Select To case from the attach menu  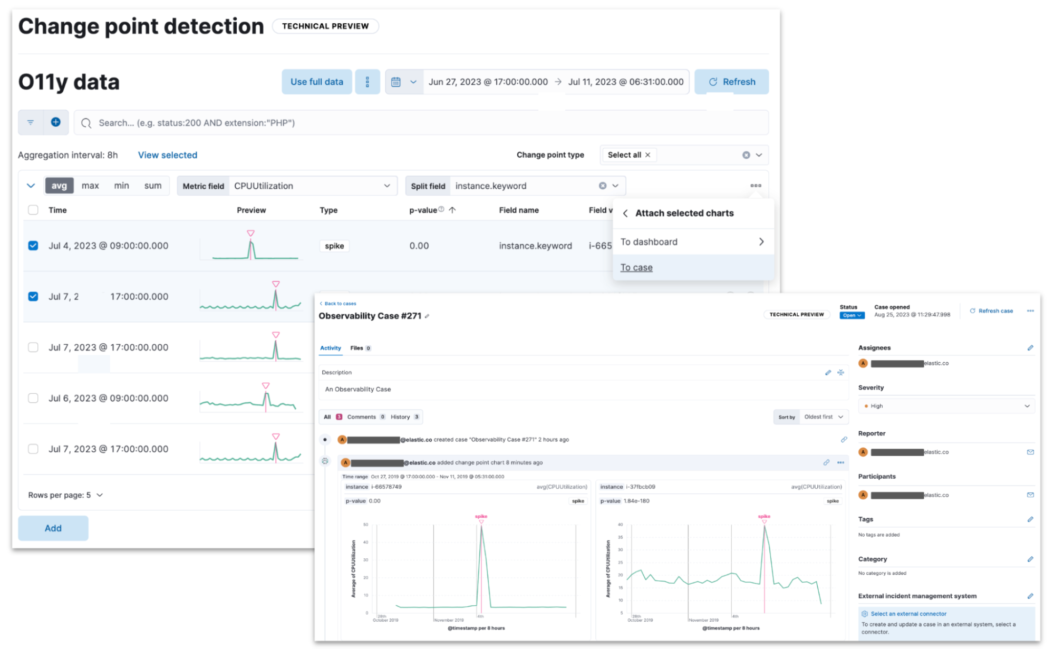tap(636, 267)
